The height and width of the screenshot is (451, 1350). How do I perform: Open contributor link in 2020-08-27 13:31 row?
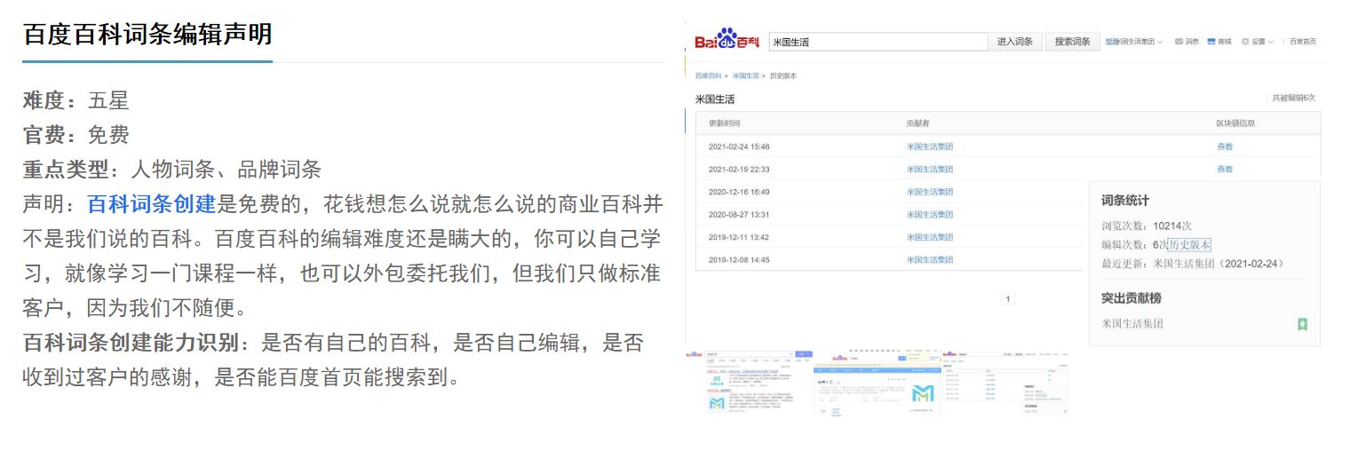coord(929,214)
